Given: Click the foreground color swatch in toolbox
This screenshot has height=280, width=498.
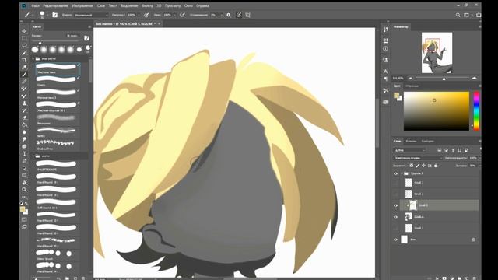Looking at the screenshot, I should (x=23, y=209).
